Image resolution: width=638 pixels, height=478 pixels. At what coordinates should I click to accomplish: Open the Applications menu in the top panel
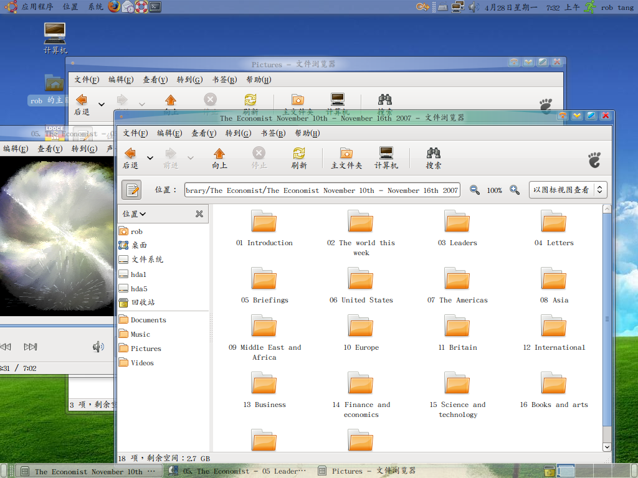coord(29,6)
